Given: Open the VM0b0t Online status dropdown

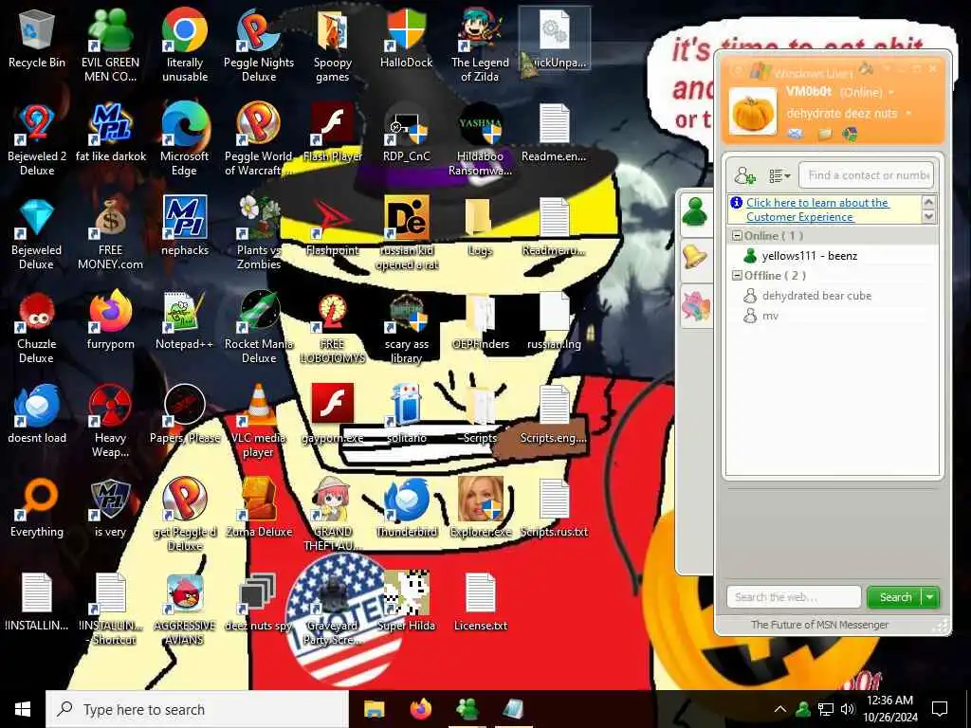Looking at the screenshot, I should pyautogui.click(x=891, y=92).
